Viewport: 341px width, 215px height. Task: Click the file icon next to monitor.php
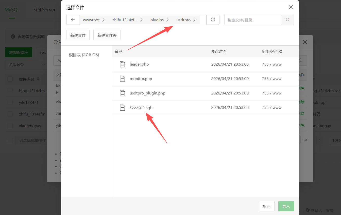point(123,79)
